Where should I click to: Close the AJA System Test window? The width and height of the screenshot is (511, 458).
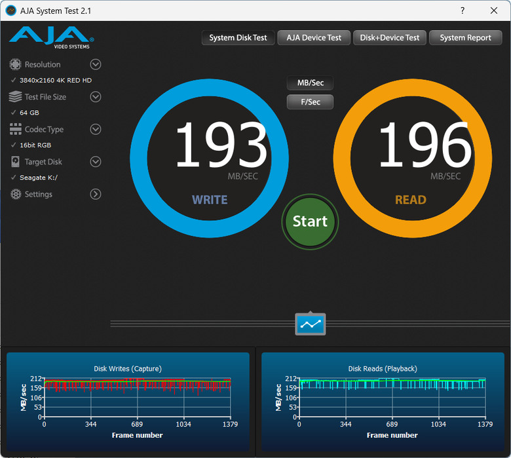tap(494, 10)
